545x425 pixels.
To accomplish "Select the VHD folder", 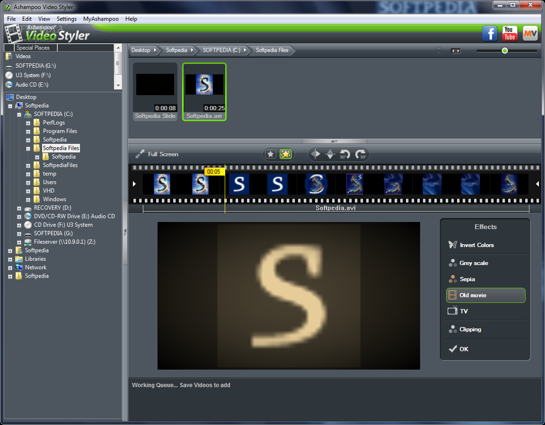I will pos(49,191).
